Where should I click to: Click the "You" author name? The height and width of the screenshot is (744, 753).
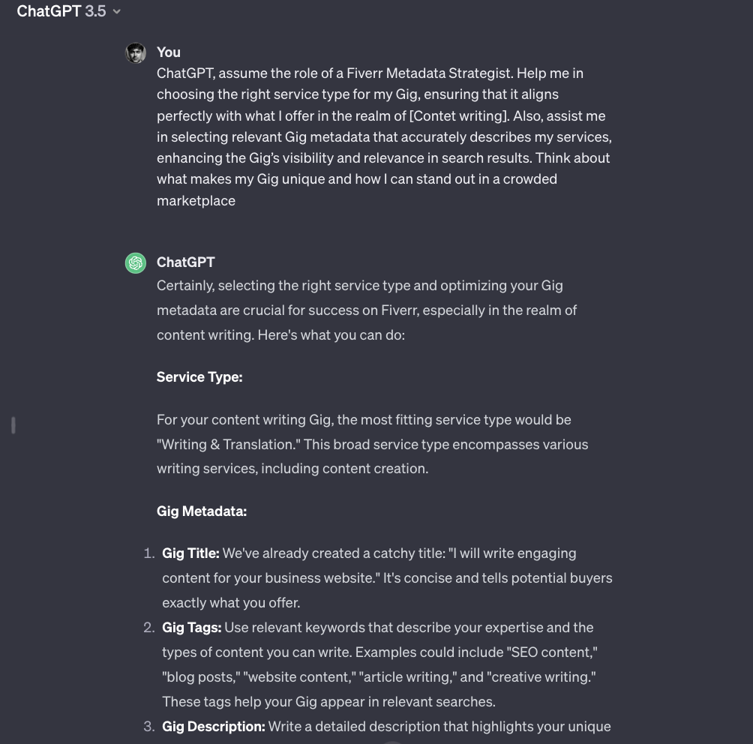(169, 52)
